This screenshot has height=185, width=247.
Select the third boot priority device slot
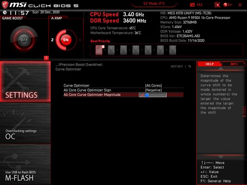(x=123, y=50)
